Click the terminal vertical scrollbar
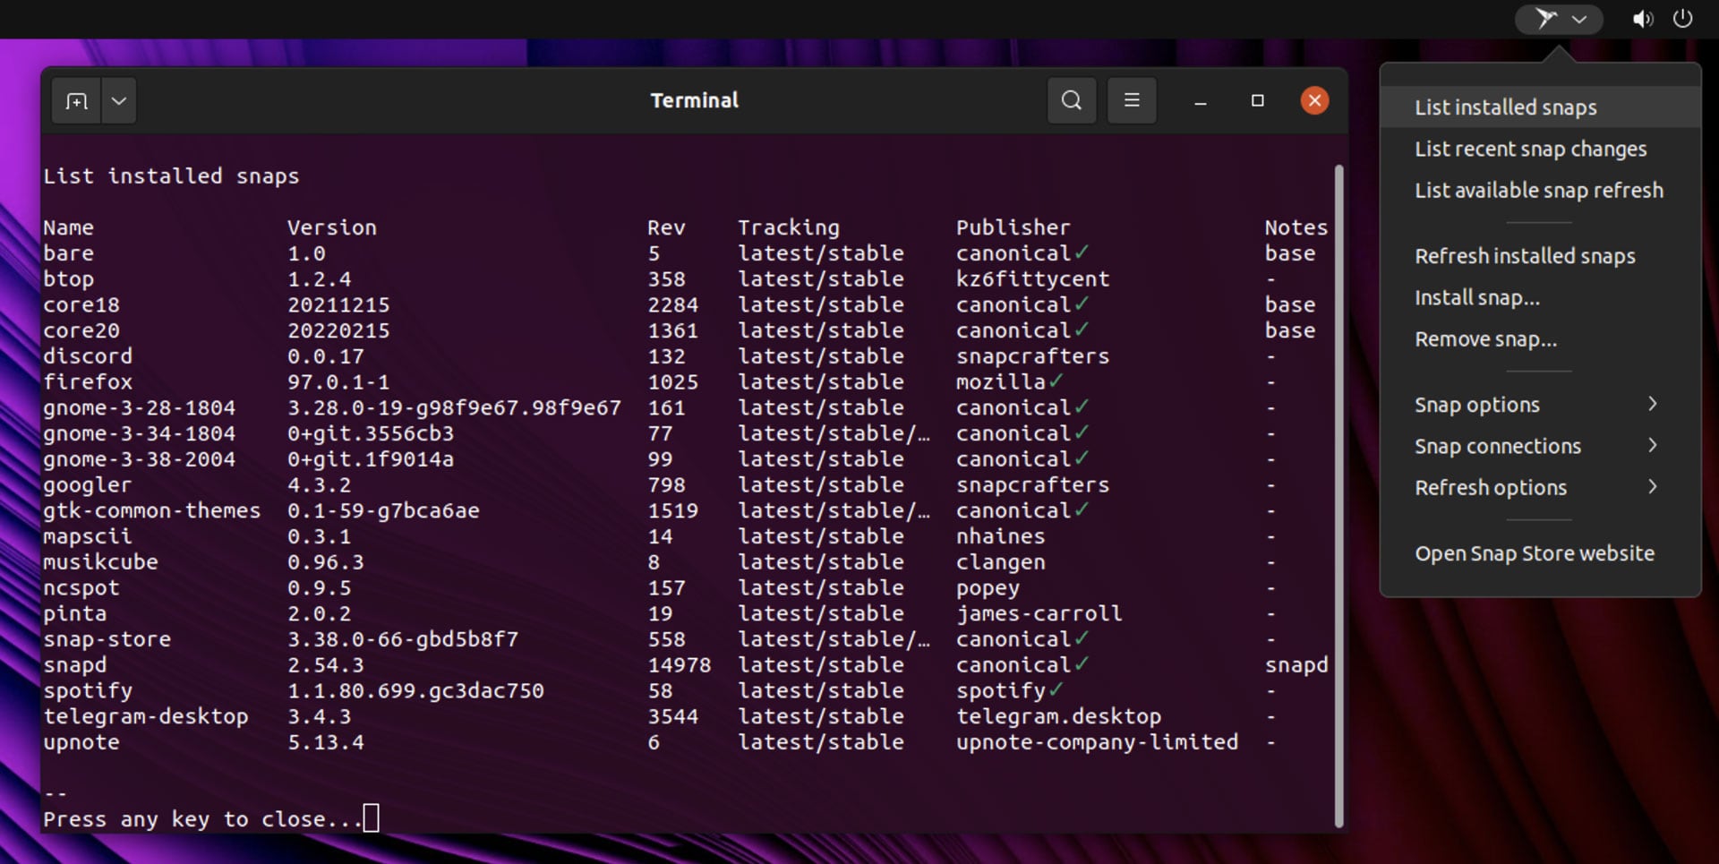Screen dimensions: 1719x864 [x=1338, y=495]
